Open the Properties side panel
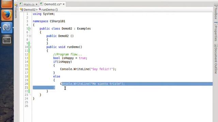Image resolution: width=218 pixels, height=122 pixels. [x=216, y=32]
